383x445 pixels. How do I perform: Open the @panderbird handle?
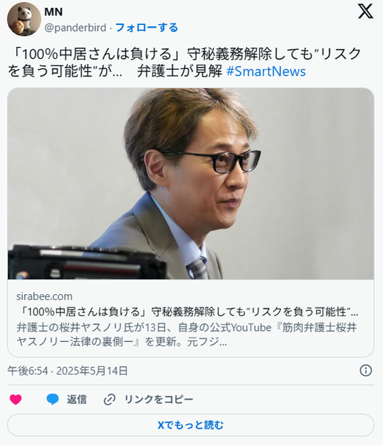[x=75, y=28]
